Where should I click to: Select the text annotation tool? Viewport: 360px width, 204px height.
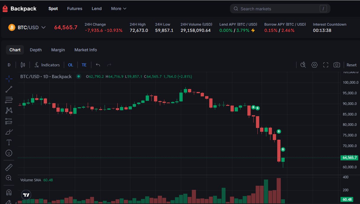[9, 142]
